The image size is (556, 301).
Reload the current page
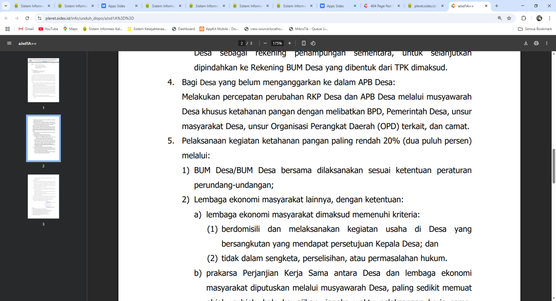(x=27, y=18)
